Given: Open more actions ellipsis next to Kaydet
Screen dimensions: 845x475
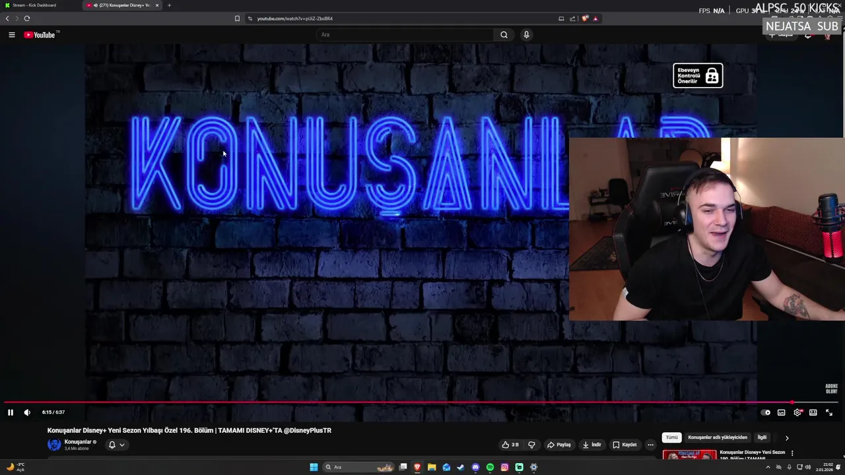Looking at the screenshot, I should (650, 445).
